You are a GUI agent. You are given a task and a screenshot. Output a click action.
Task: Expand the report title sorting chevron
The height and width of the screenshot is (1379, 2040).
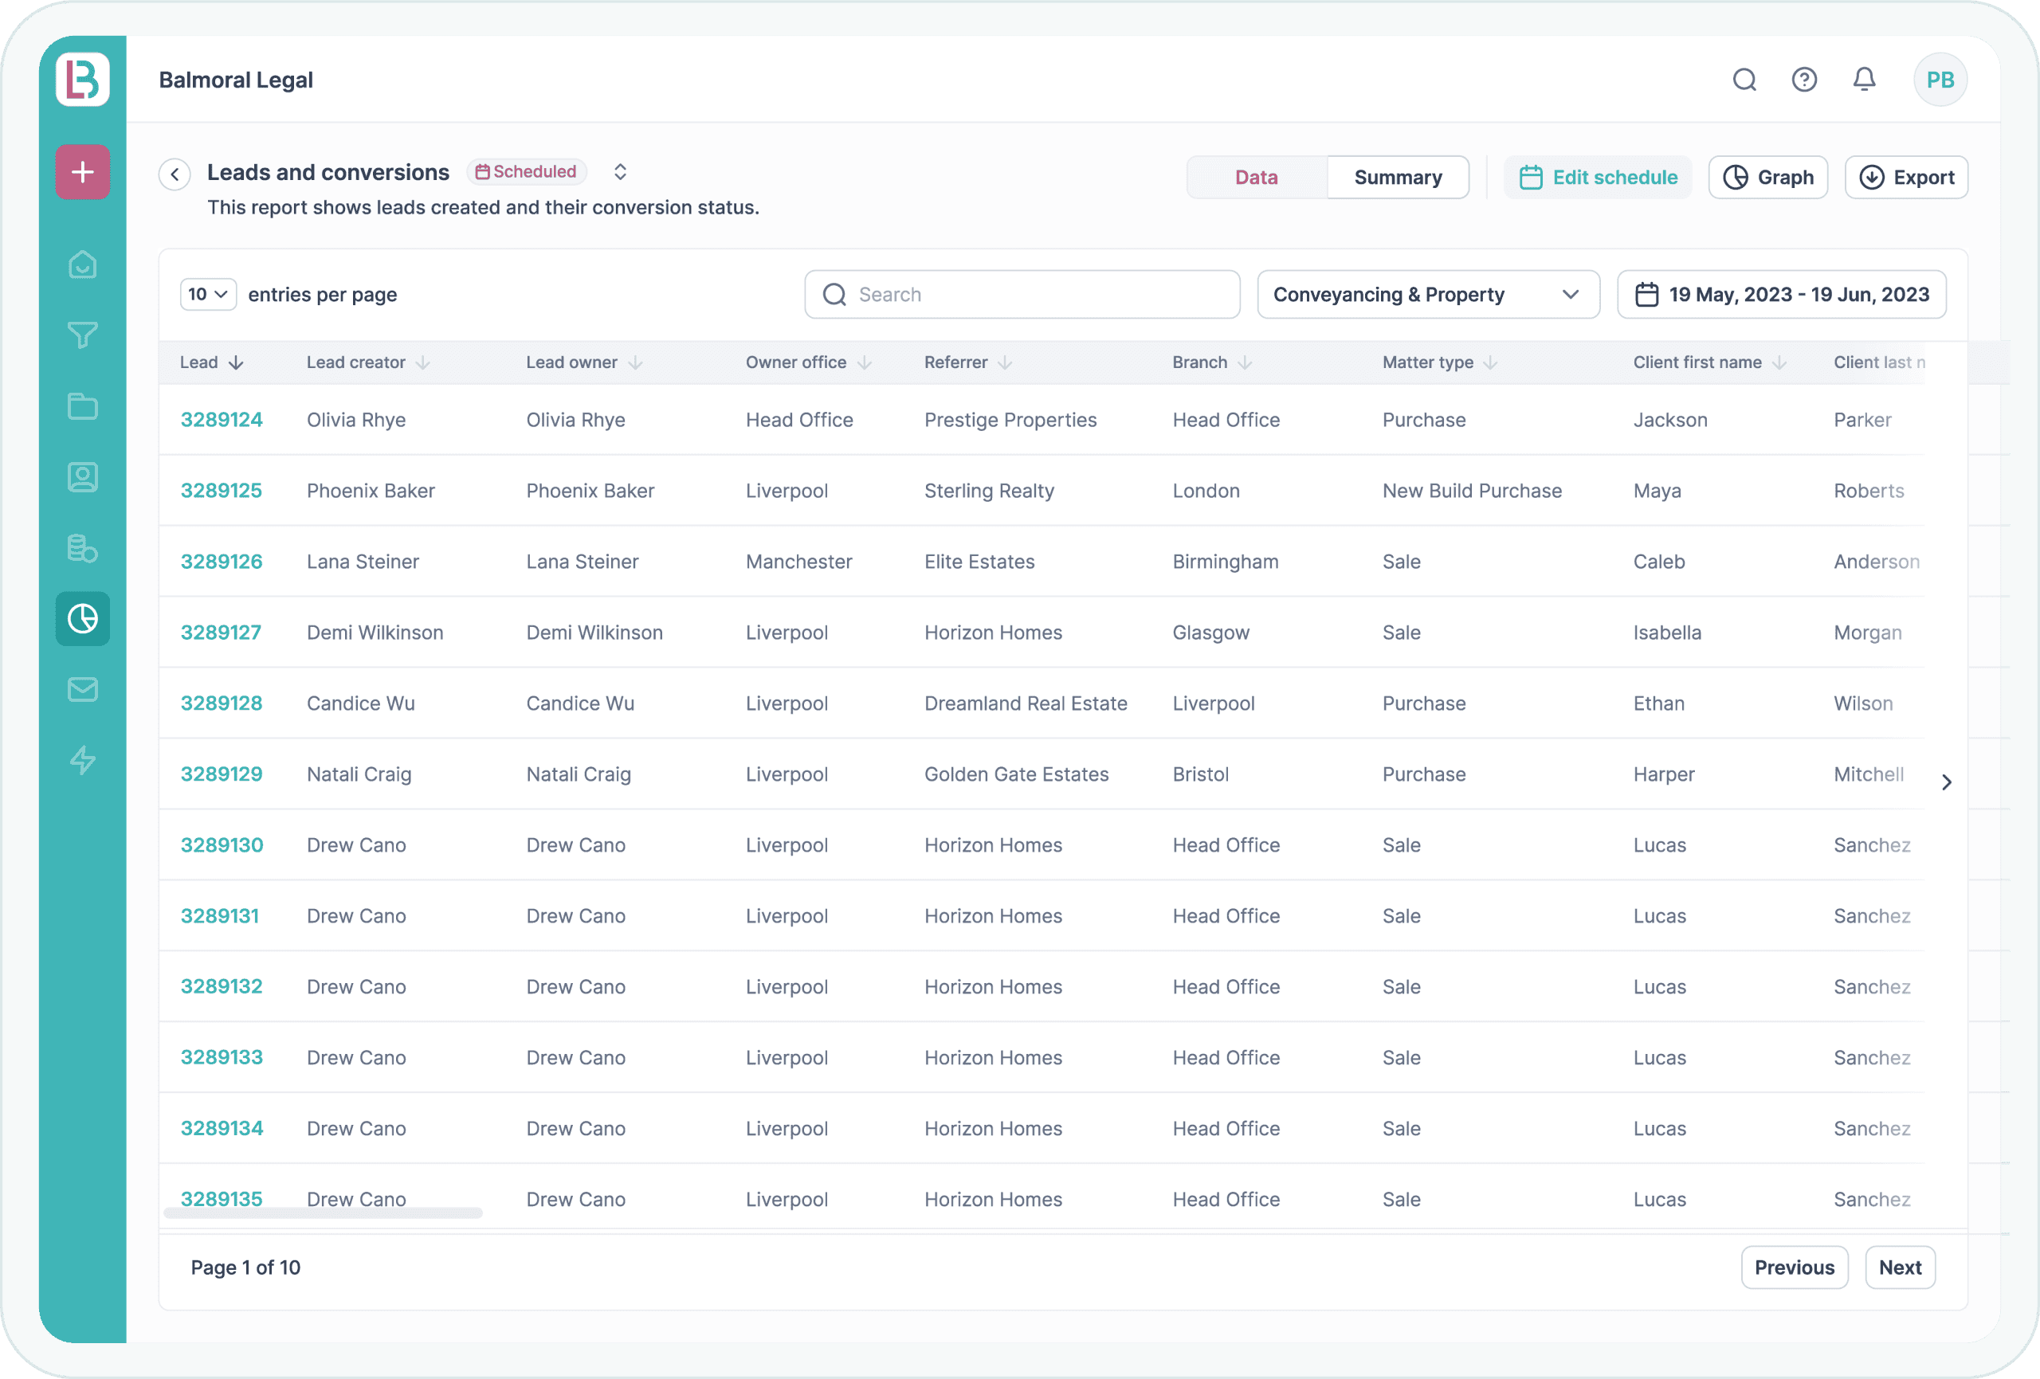[x=620, y=172]
